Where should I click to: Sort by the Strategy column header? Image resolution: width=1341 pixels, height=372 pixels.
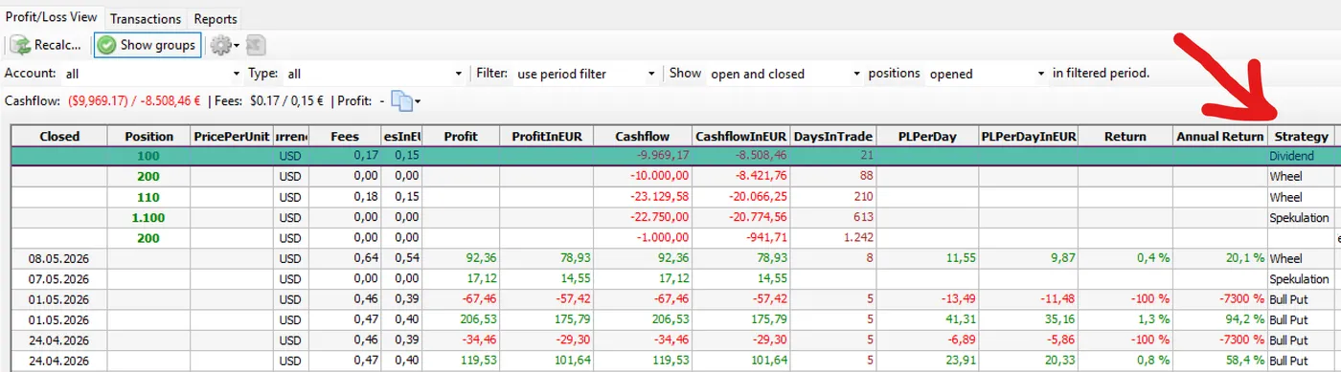pos(1302,136)
